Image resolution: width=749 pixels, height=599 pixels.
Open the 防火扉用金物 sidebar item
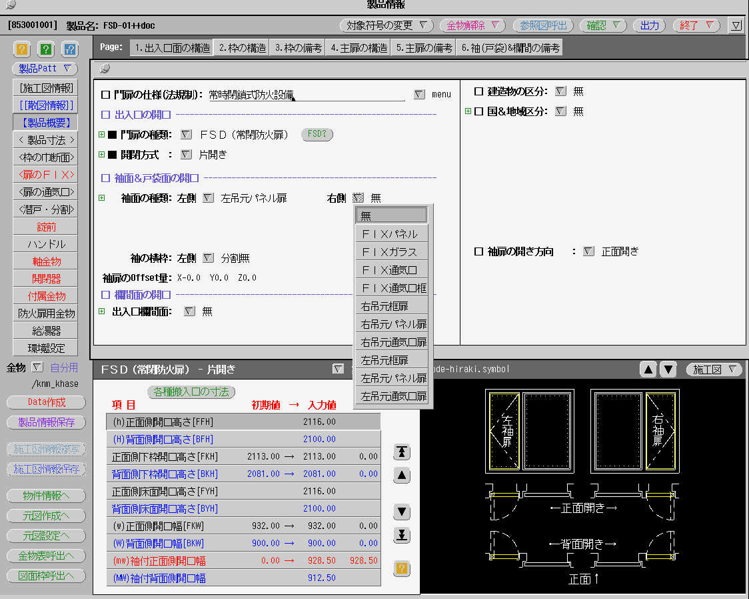pos(46,314)
